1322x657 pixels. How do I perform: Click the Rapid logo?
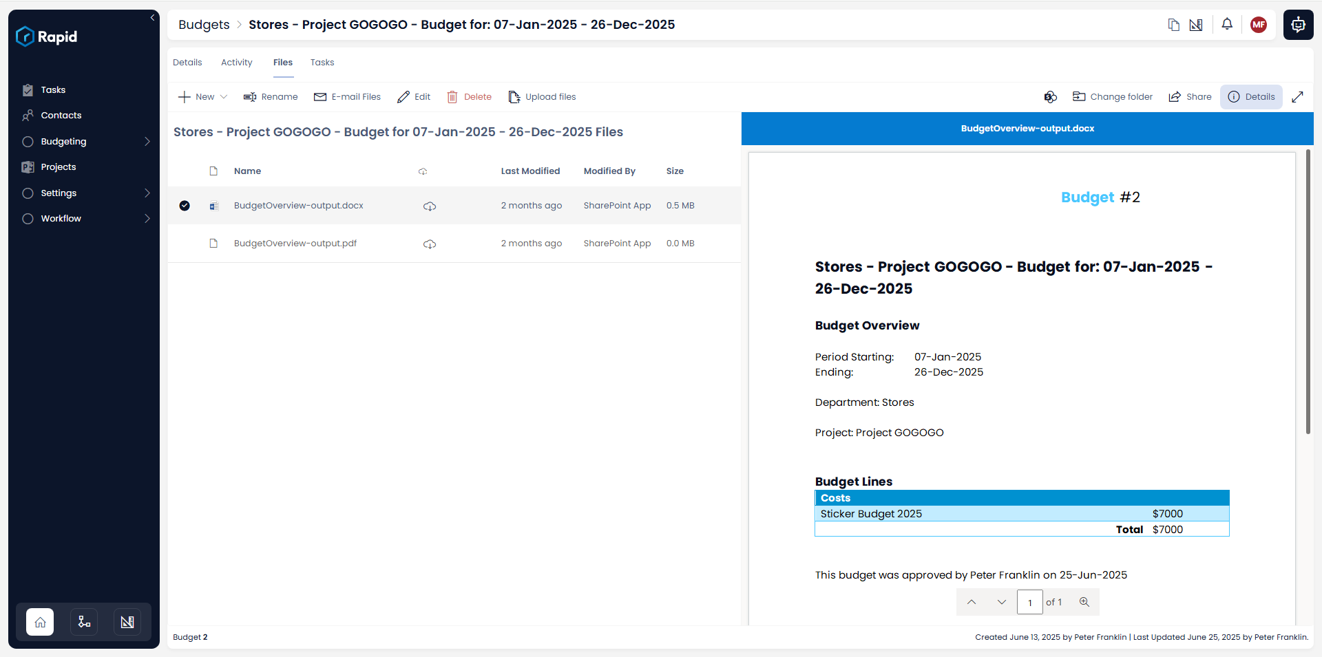point(47,36)
